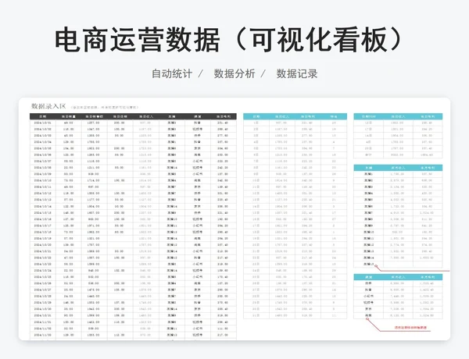Click the 渠道 header of the channel summary table

pos(368,277)
